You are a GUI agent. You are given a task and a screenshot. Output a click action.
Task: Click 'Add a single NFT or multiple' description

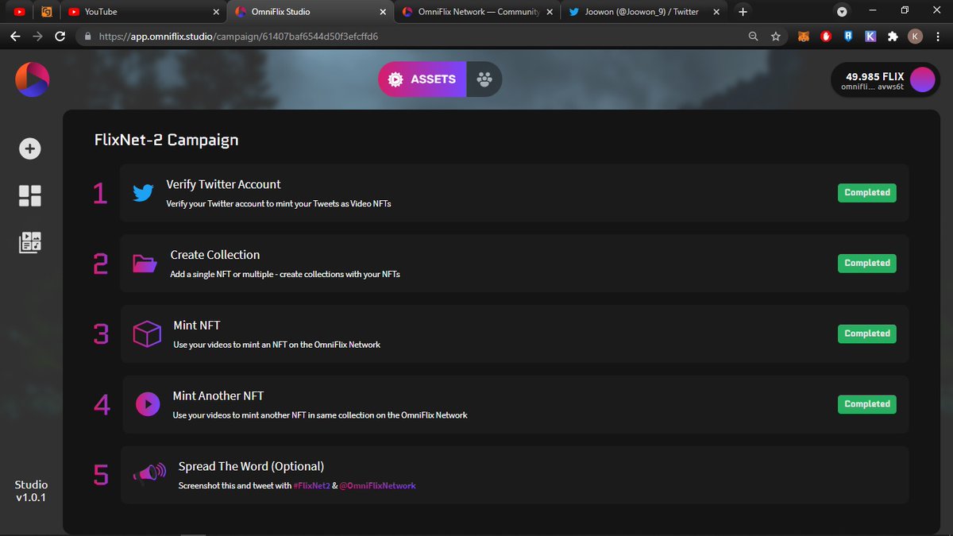285,274
